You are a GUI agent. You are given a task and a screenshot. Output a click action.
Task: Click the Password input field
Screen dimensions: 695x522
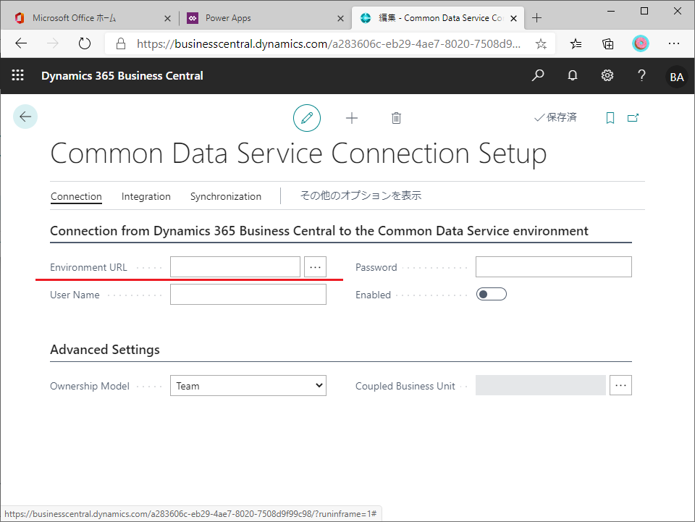pos(554,266)
